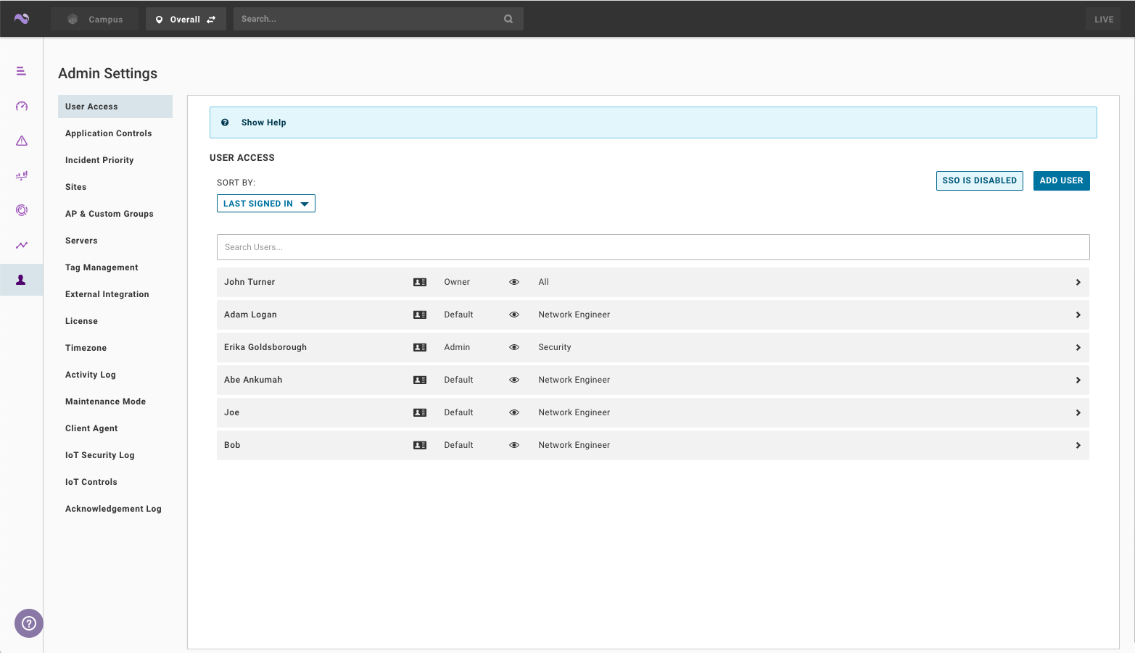Click the SSO IS DISABLED button
The width and height of the screenshot is (1135, 653).
pyautogui.click(x=980, y=180)
